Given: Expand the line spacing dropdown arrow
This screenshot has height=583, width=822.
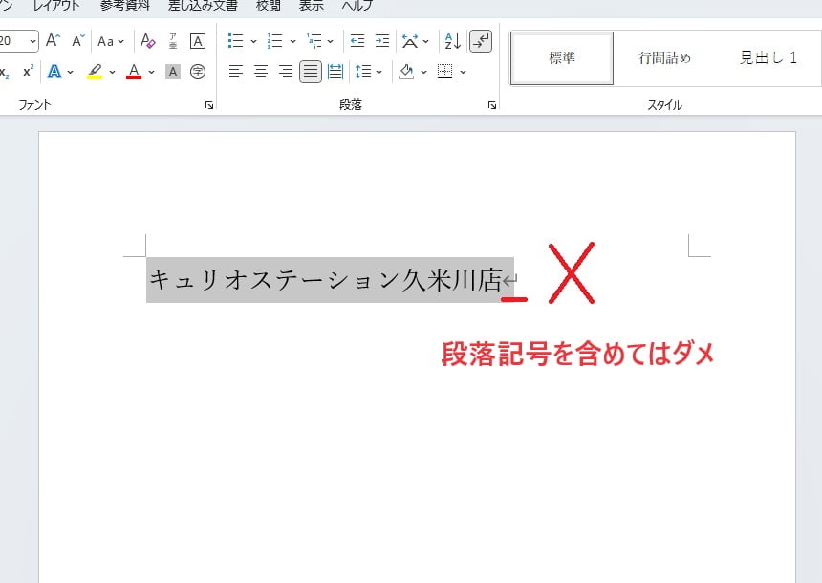Looking at the screenshot, I should (379, 72).
